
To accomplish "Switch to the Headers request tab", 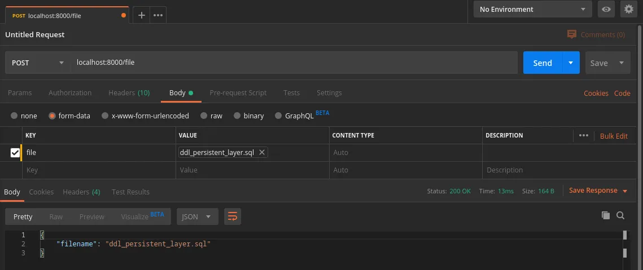I will (x=129, y=92).
